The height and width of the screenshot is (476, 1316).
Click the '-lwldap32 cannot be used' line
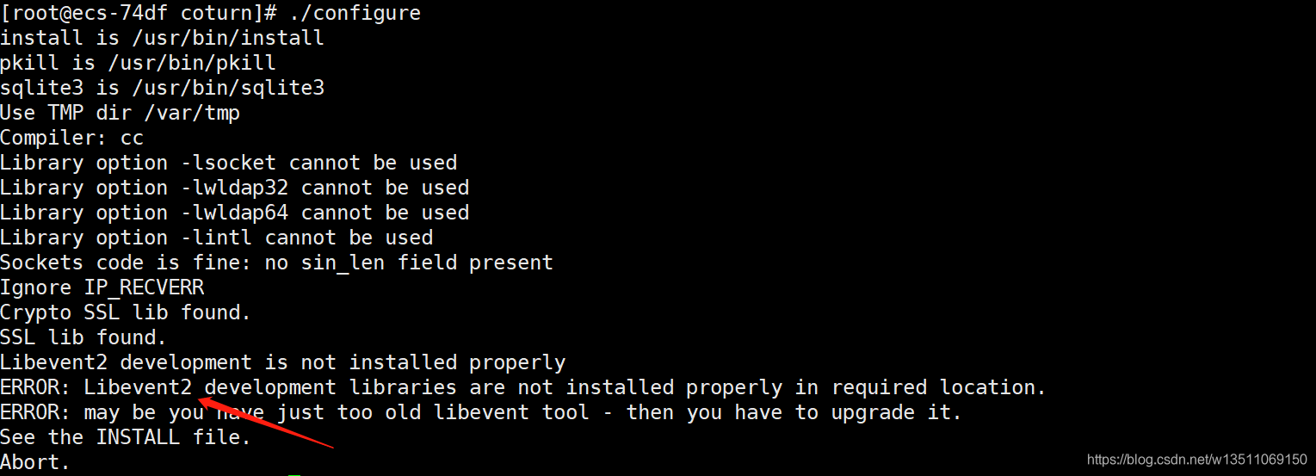pyautogui.click(x=235, y=188)
